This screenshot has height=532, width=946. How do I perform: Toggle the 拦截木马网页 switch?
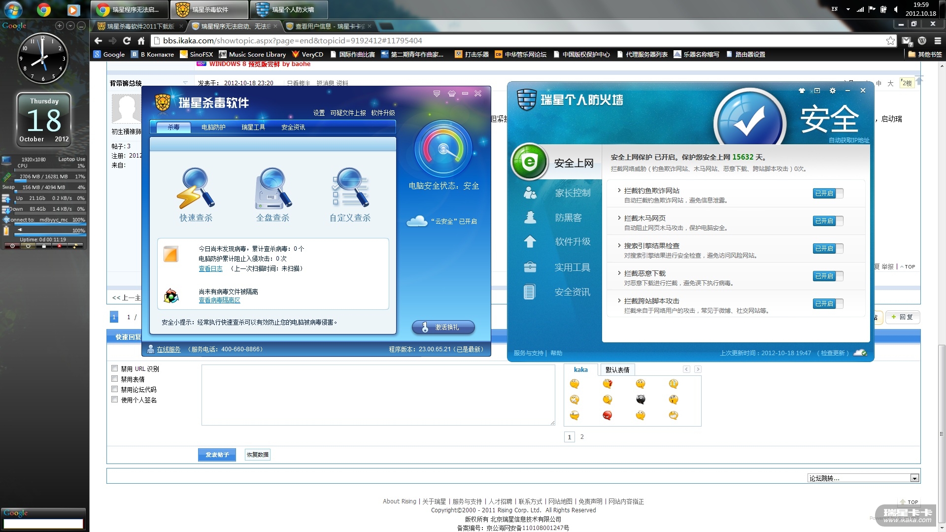[828, 221]
